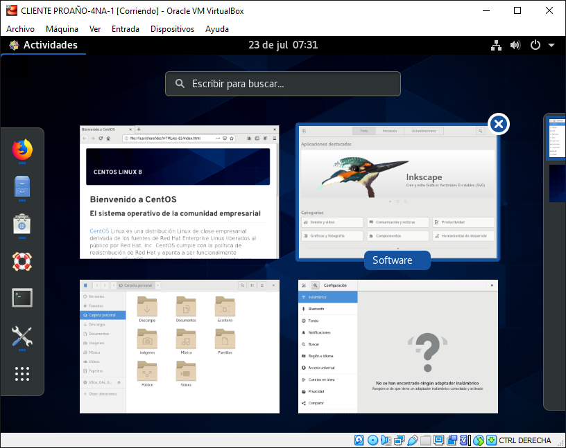The height and width of the screenshot is (448, 566).
Task: Click the optical disc icon in VirtualBox status bar
Action: 372,440
